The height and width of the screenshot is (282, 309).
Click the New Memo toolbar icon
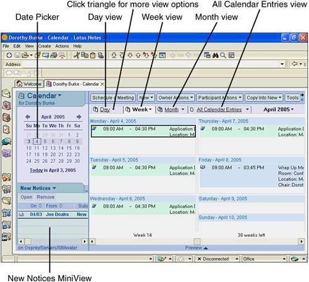(x=46, y=55)
